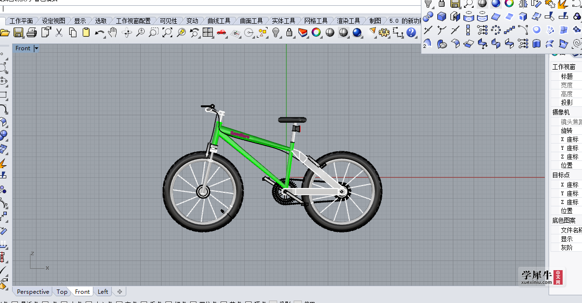Click the 底色图案 section header
The width and height of the screenshot is (582, 303).
[x=567, y=220]
